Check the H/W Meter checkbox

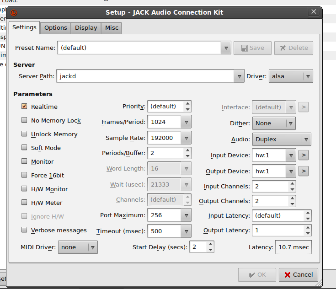point(24,203)
